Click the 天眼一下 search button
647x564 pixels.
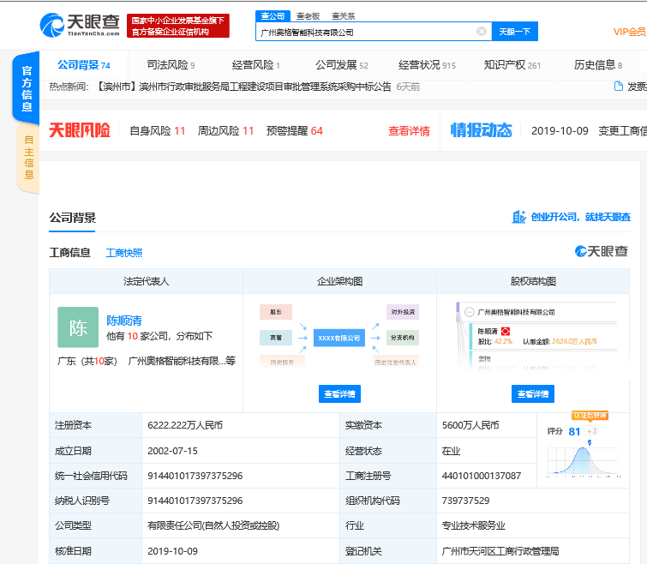point(514,32)
